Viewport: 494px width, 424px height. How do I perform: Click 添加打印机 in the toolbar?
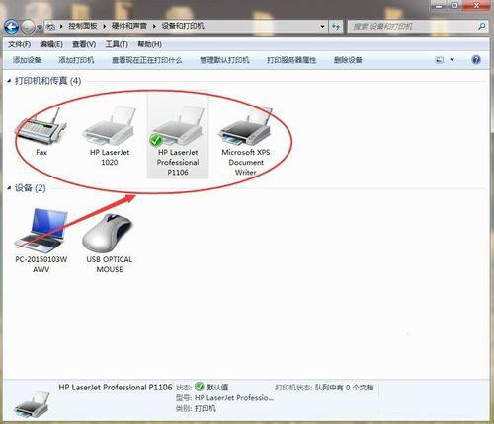pyautogui.click(x=76, y=60)
